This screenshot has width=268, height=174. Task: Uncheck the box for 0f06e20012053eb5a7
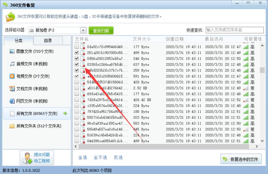point(77,58)
